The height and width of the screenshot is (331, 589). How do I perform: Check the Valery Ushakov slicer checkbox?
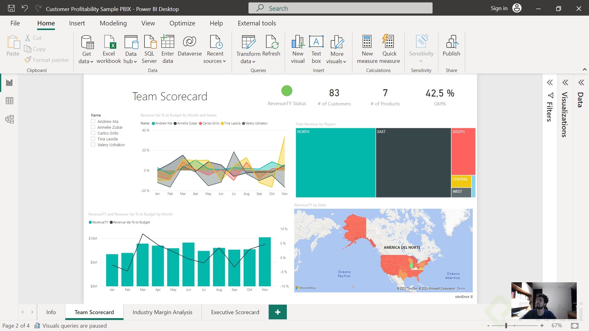93,145
